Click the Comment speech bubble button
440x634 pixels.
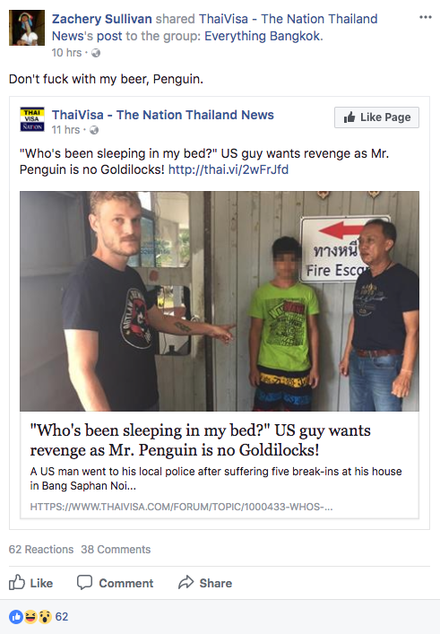[115, 583]
